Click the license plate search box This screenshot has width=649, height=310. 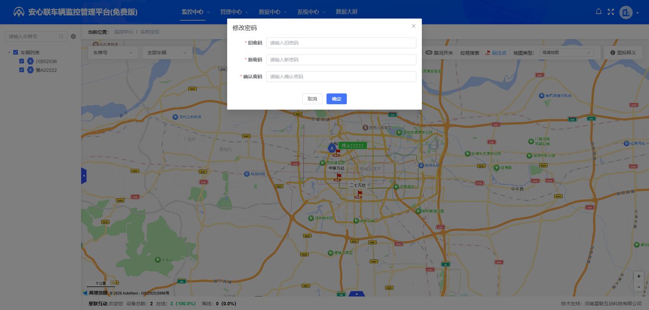[36, 37]
